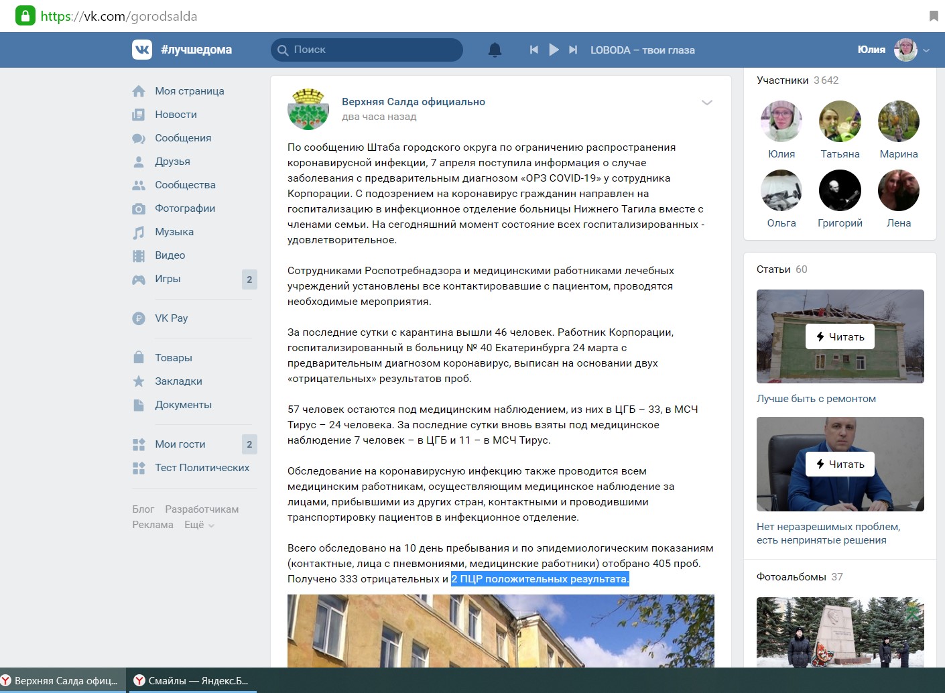Open VK Pay from sidebar
This screenshot has width=945, height=693.
[x=171, y=318]
